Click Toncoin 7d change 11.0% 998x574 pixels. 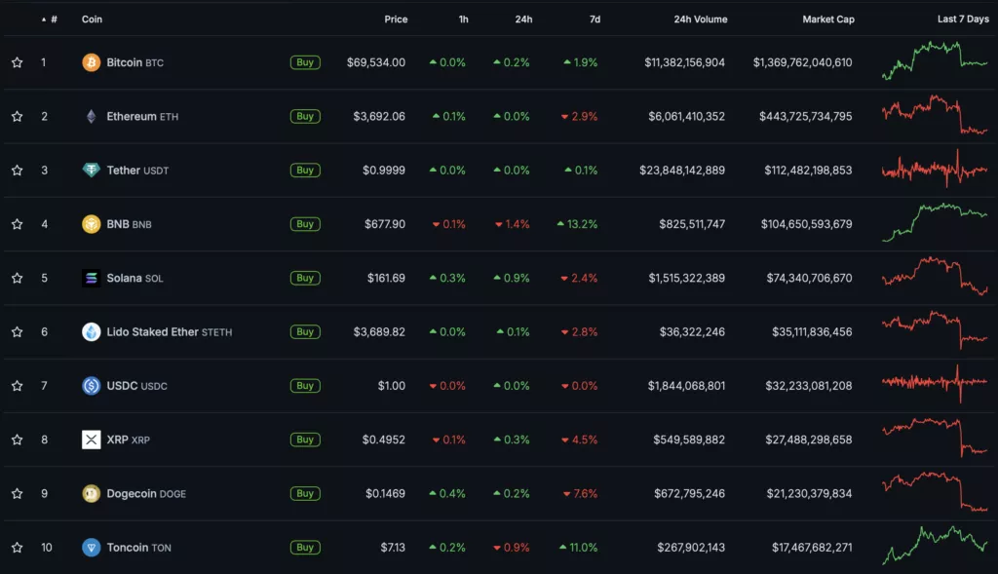click(x=578, y=548)
